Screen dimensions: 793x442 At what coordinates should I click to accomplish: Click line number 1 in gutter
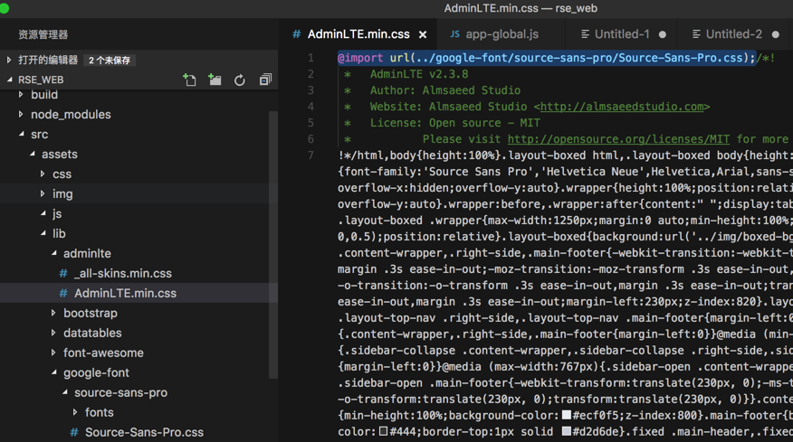click(311, 58)
